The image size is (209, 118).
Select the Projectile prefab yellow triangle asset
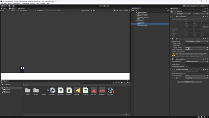[x=77, y=90]
